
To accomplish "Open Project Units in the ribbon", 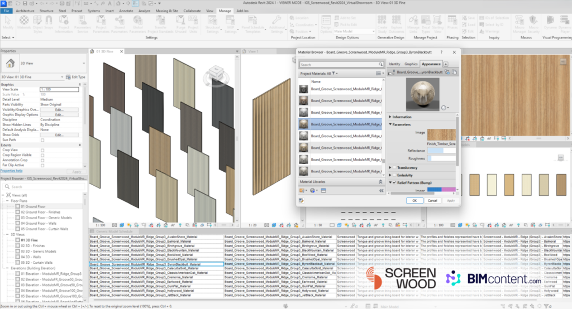I will pos(193,24).
